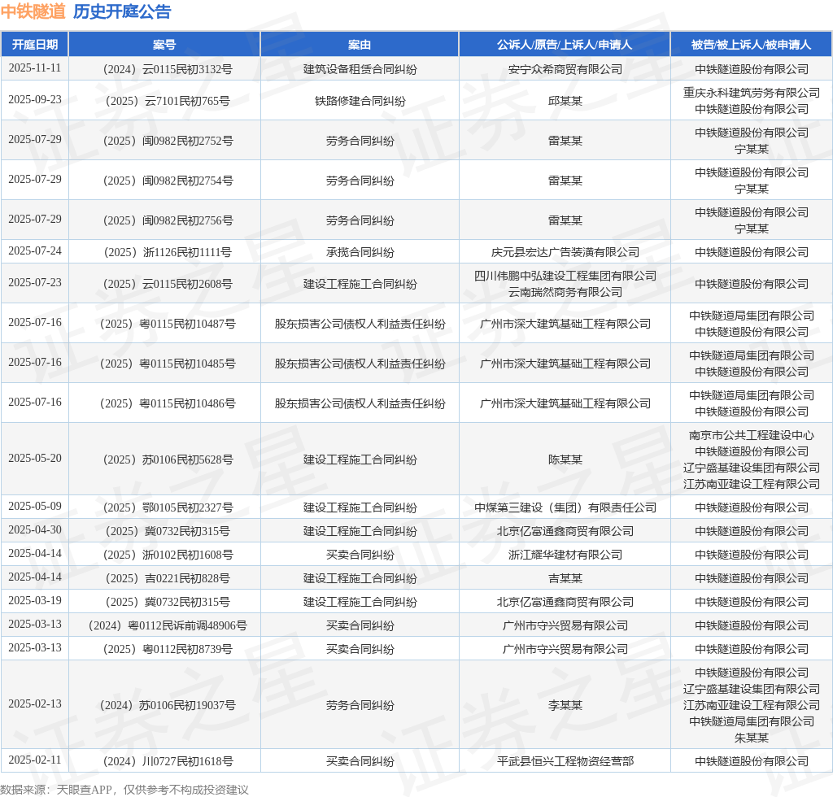Click case number (2025)闽0982民初2752号
833x797 pixels.
coord(168,141)
